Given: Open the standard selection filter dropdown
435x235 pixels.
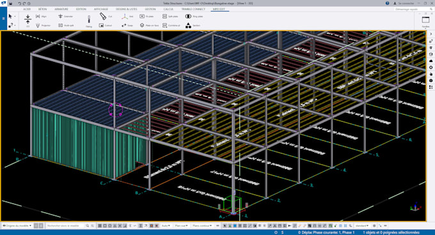Looking at the screenshot, I should (x=362, y=226).
